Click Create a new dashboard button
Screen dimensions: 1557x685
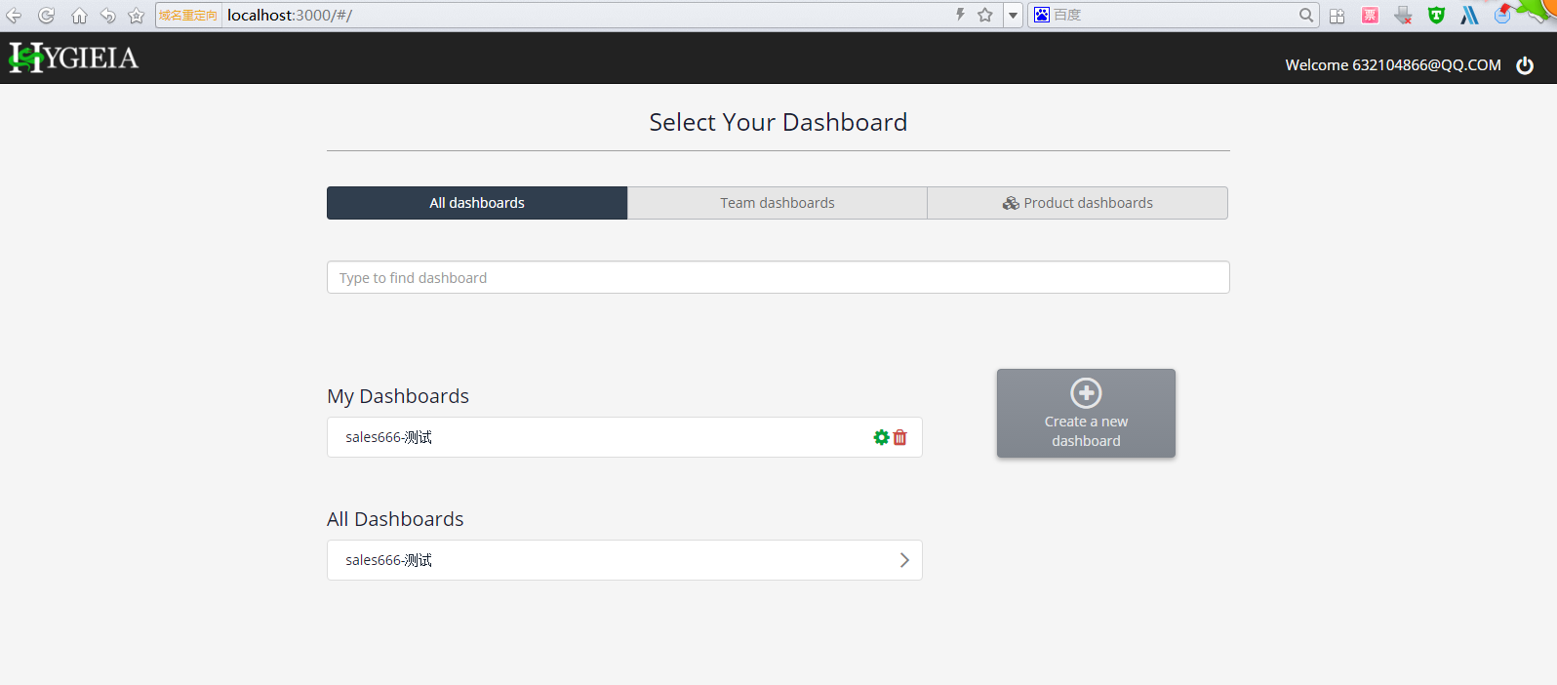pos(1086,414)
